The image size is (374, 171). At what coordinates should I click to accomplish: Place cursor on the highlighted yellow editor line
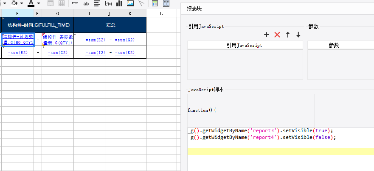coord(281,152)
